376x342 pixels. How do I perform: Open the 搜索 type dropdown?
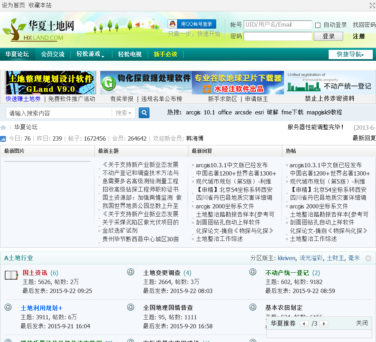pyautogui.click(x=123, y=113)
